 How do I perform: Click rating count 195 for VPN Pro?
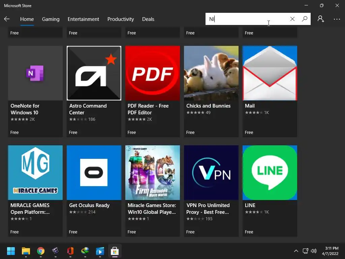(209, 219)
